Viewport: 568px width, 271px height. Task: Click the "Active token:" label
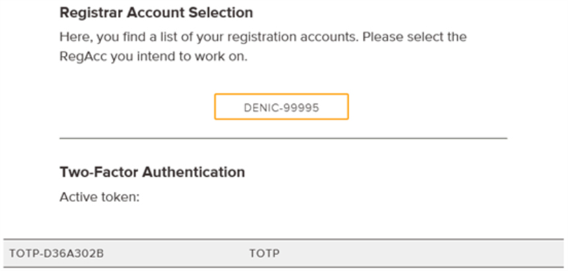point(100,197)
